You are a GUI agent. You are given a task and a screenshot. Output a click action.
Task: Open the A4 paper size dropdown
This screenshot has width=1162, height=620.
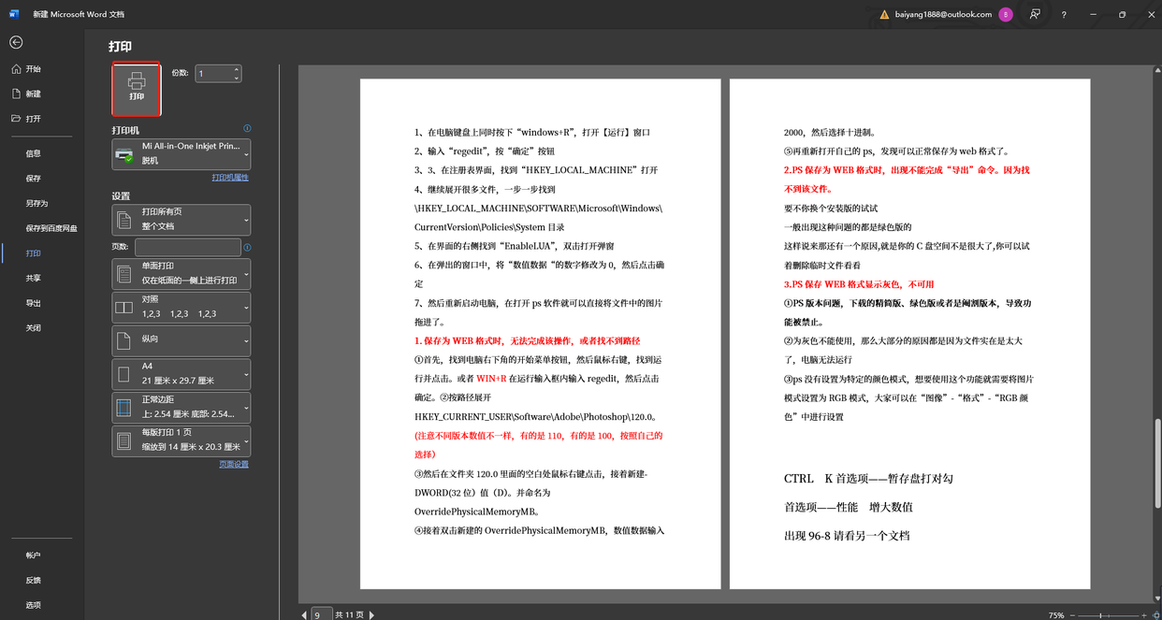182,374
